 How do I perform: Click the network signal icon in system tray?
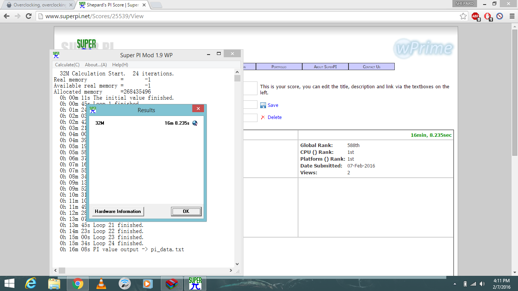[473, 284]
